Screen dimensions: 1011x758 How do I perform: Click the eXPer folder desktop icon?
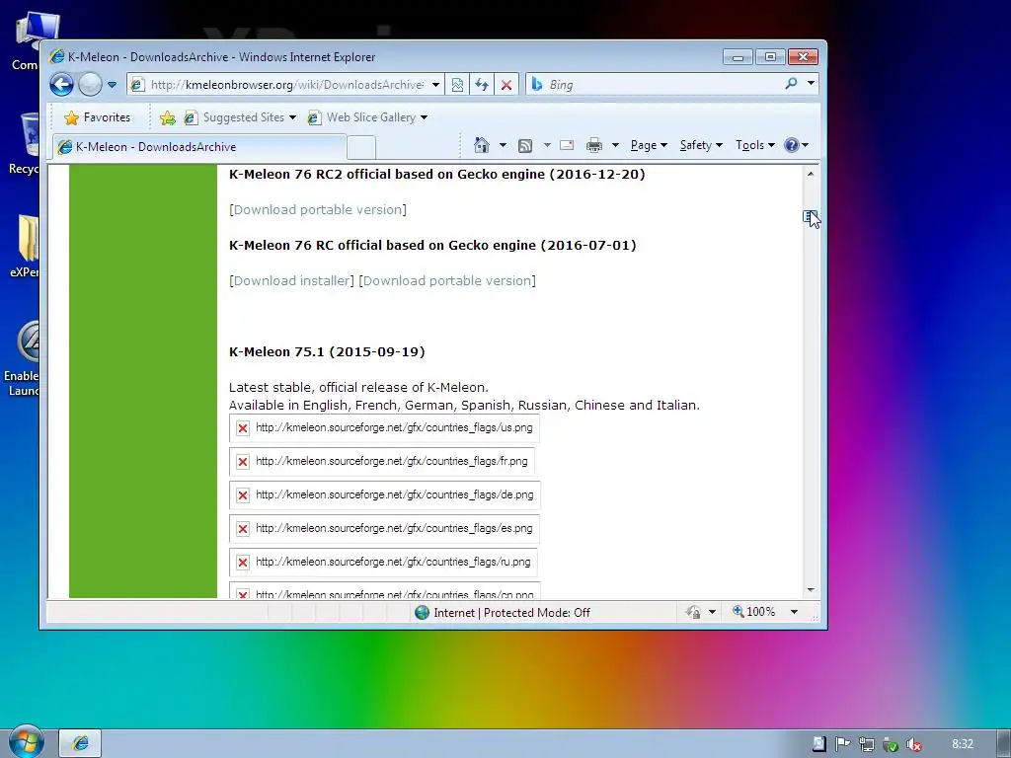(26, 246)
